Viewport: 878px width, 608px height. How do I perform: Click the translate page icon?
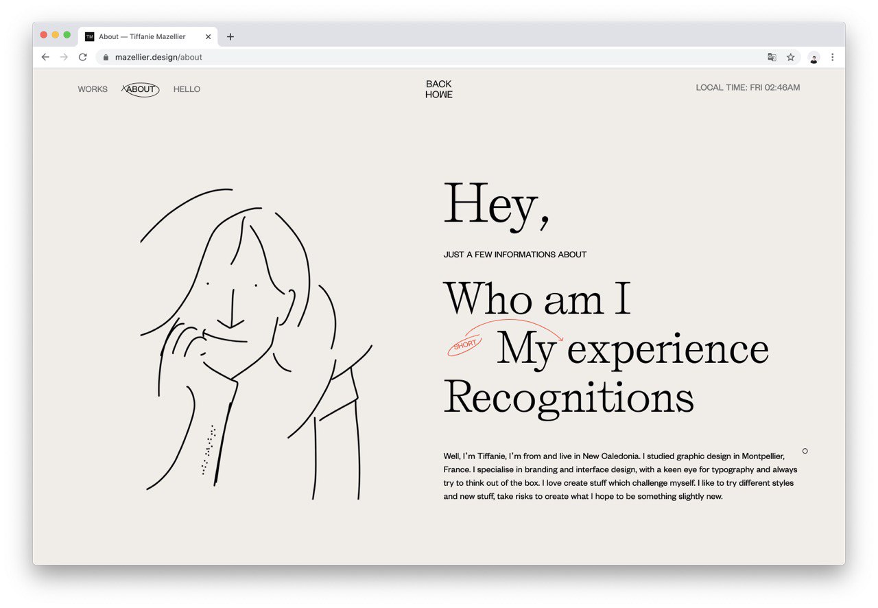[x=772, y=57]
